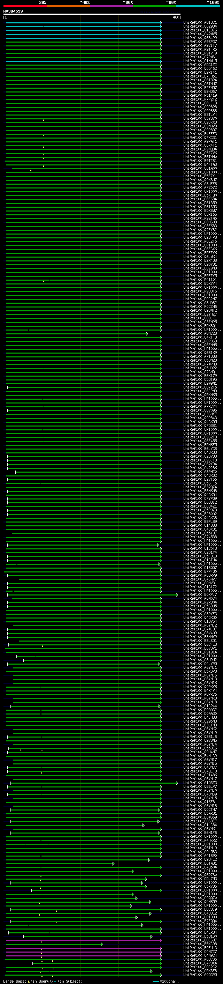Select hit UniRef100_Q6B4P9
Image resolution: width=223 pixels, height=984 pixels.
pos(200,38)
